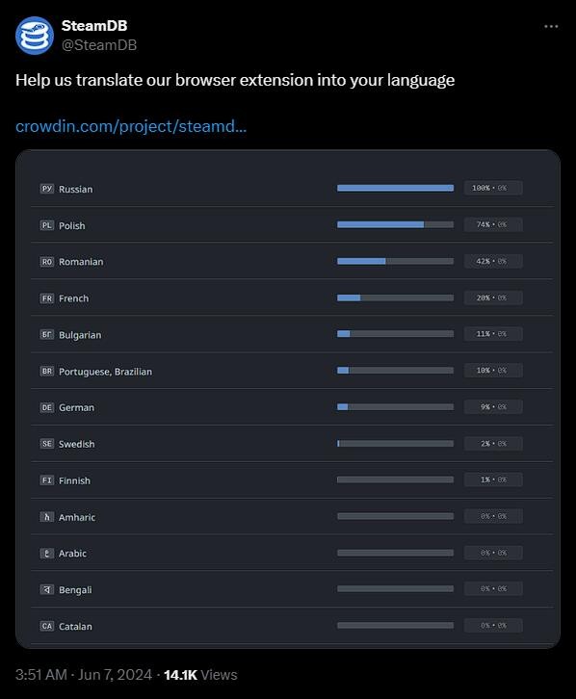
Task: Click the Polish 74% progress bar
Action: (x=396, y=224)
